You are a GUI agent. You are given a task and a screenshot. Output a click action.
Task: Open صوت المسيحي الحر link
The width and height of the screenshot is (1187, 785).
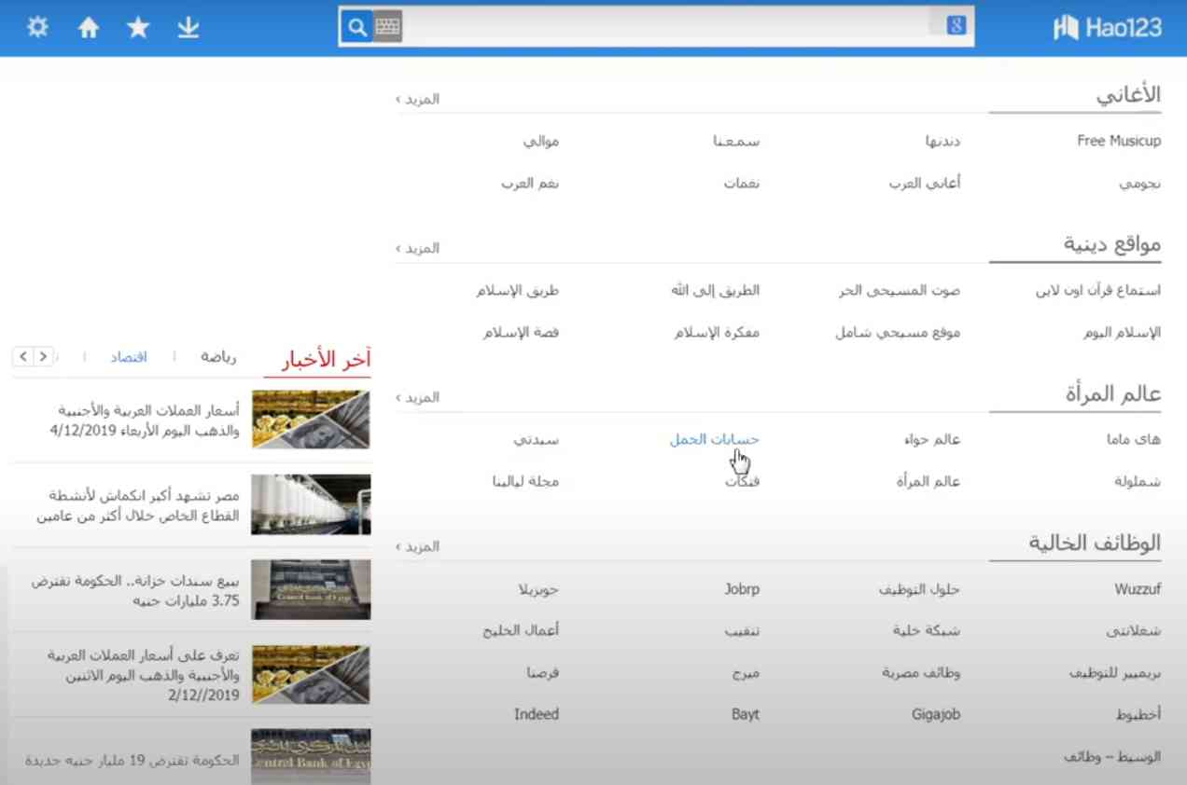click(900, 290)
